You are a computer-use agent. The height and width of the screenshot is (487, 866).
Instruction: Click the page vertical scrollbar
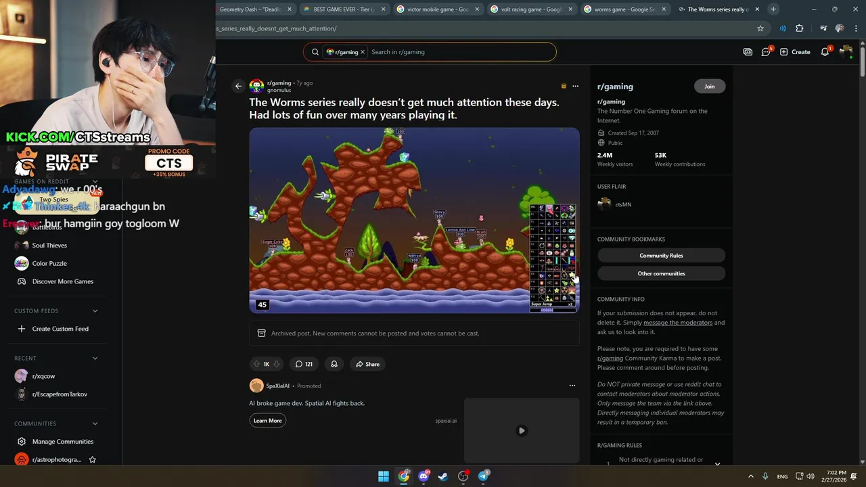pyautogui.click(x=862, y=61)
